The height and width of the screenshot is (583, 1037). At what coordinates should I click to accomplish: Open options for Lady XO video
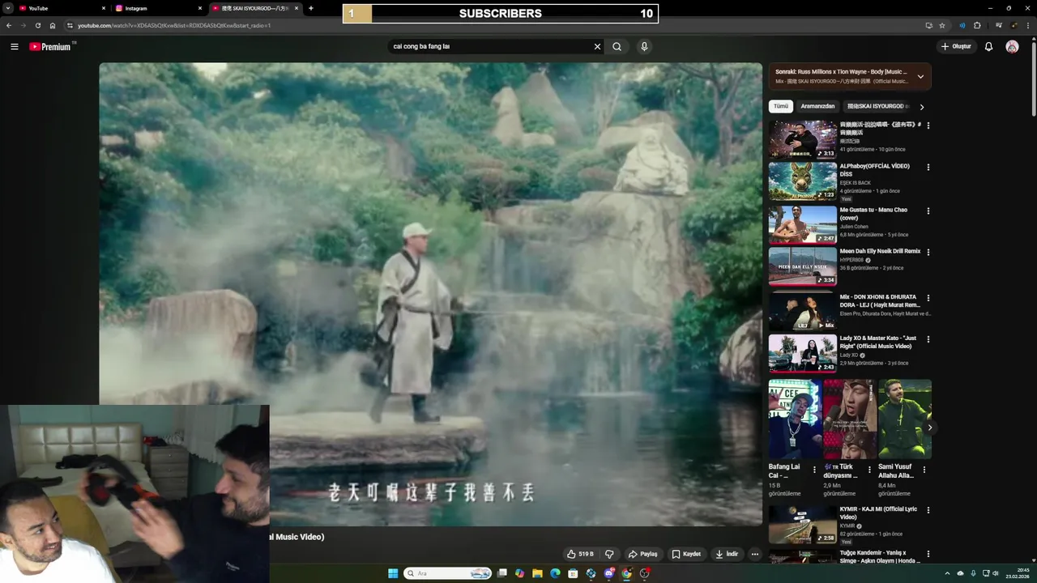click(x=928, y=338)
